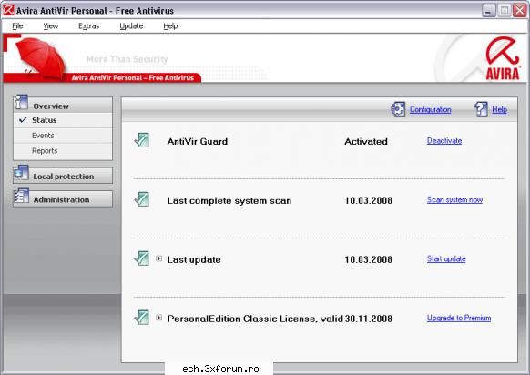Click the Avira red umbrella logo
This screenshot has width=530, height=375.
click(503, 58)
